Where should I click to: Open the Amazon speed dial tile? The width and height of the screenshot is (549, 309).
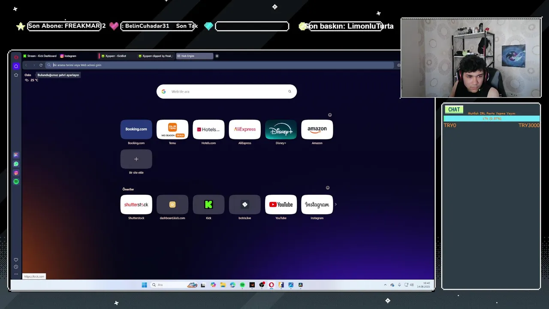[317, 129]
